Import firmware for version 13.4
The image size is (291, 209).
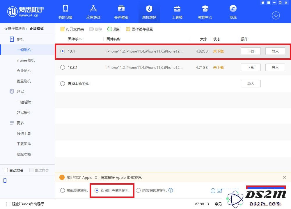(x=275, y=51)
